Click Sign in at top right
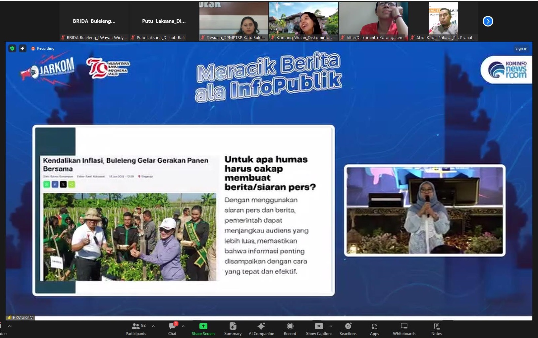 point(521,48)
